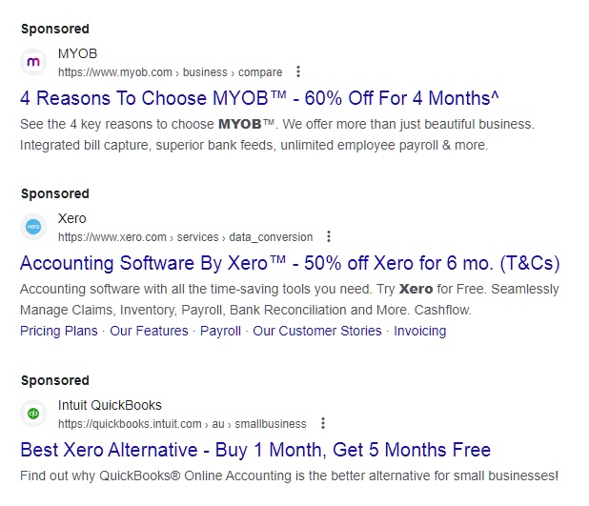
Task: Open Accounting Software By Xero headline
Action: (x=290, y=263)
